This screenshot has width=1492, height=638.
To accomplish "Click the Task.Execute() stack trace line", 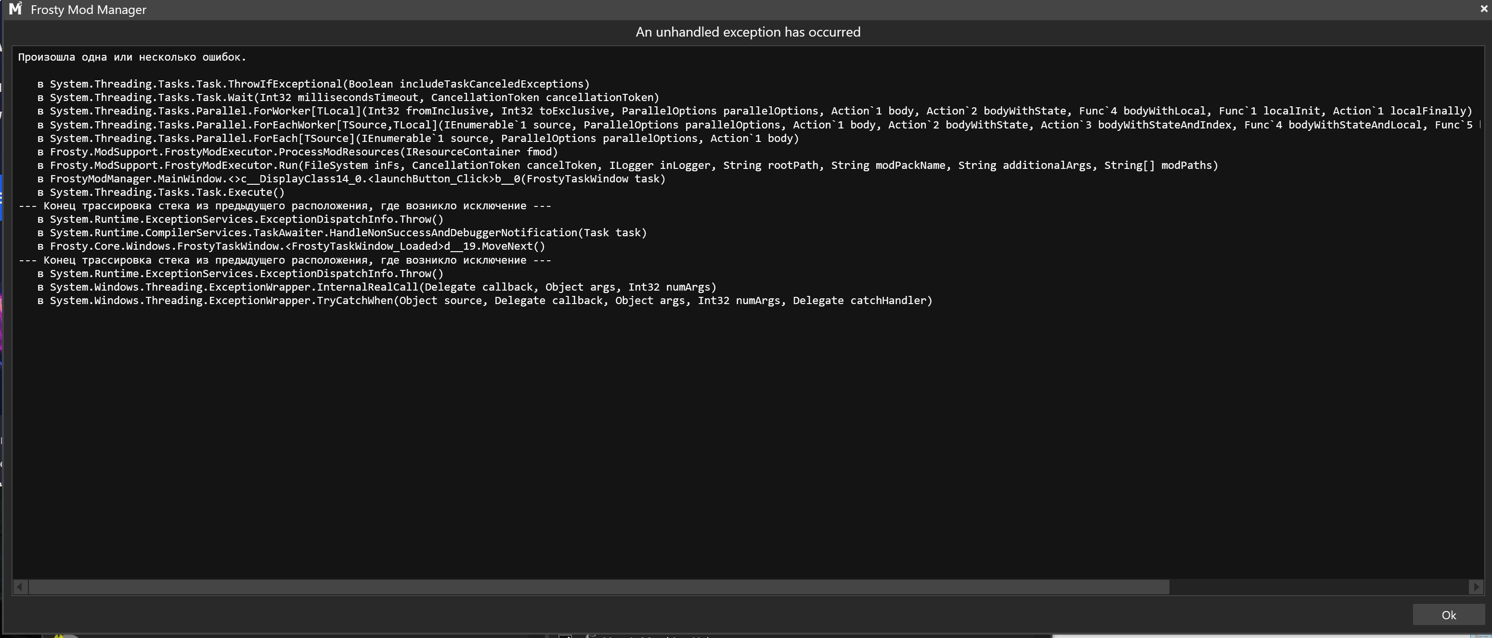I will (x=161, y=192).
